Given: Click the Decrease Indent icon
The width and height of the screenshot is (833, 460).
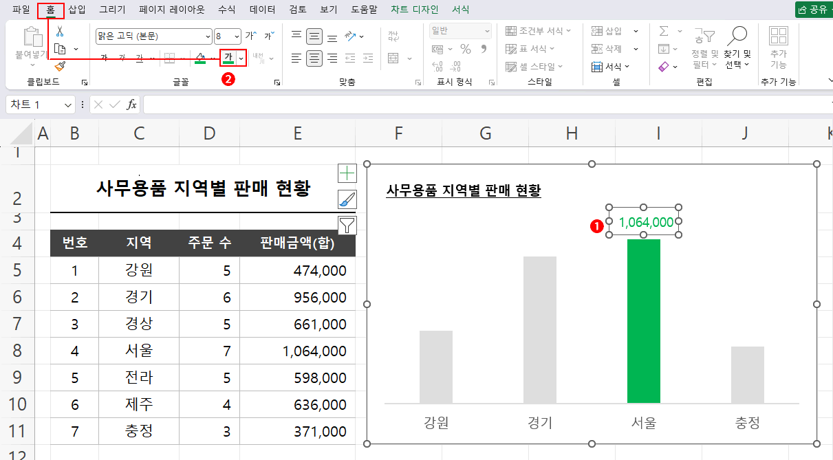Looking at the screenshot, I should pyautogui.click(x=350, y=58).
